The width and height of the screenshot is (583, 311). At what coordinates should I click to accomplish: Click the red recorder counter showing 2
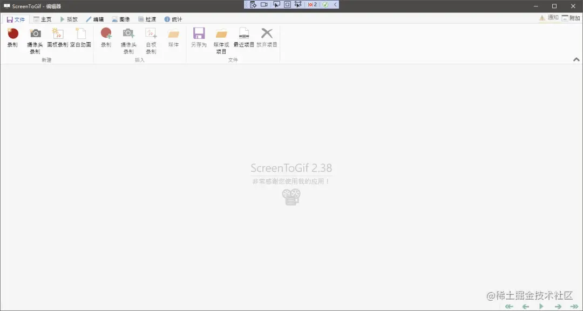click(x=313, y=4)
